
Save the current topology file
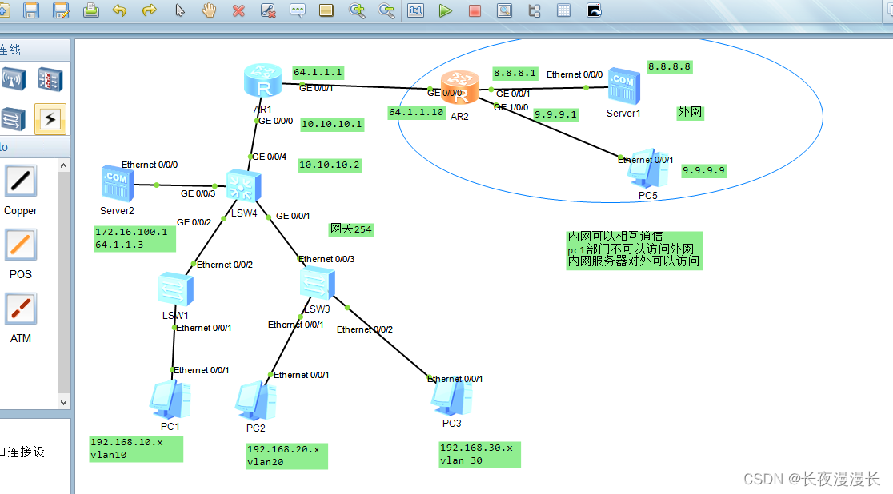coord(30,10)
